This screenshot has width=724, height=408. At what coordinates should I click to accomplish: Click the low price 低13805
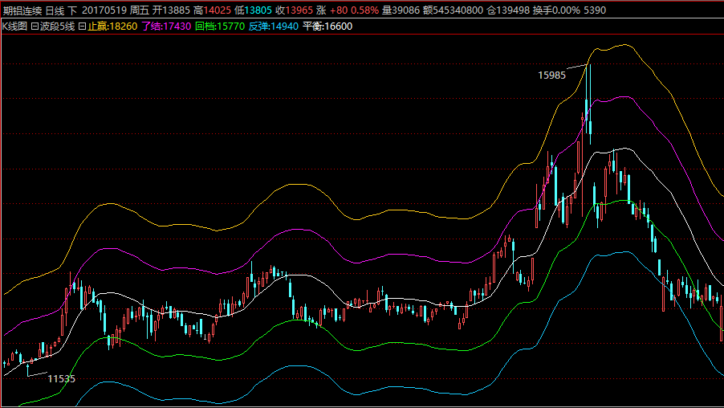pyautogui.click(x=253, y=10)
